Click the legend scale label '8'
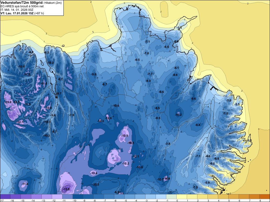 coord(260,201)
